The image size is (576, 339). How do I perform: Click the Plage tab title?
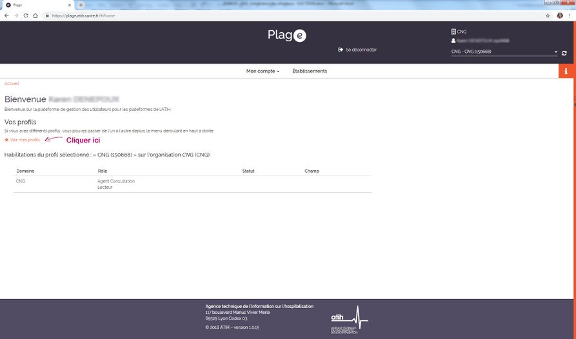pyautogui.click(x=17, y=5)
